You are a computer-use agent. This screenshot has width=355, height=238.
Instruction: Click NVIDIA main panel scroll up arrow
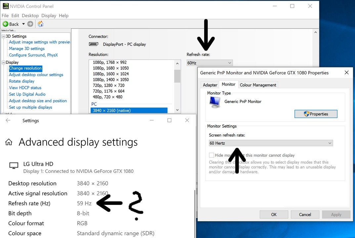coord(315,32)
